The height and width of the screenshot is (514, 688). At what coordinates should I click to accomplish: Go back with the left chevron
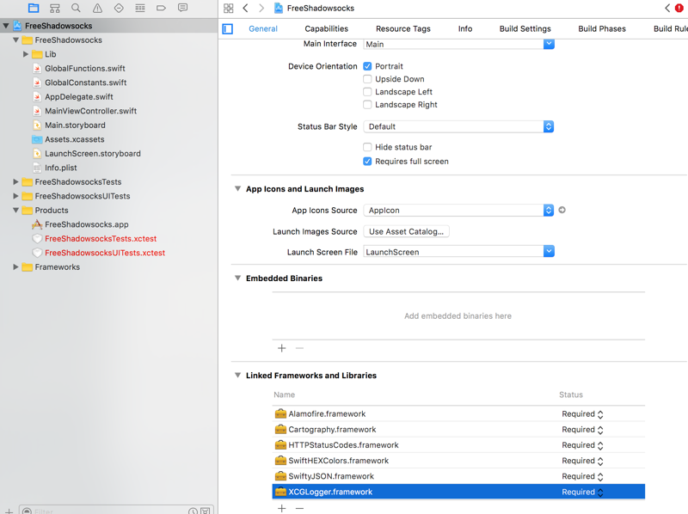point(246,8)
